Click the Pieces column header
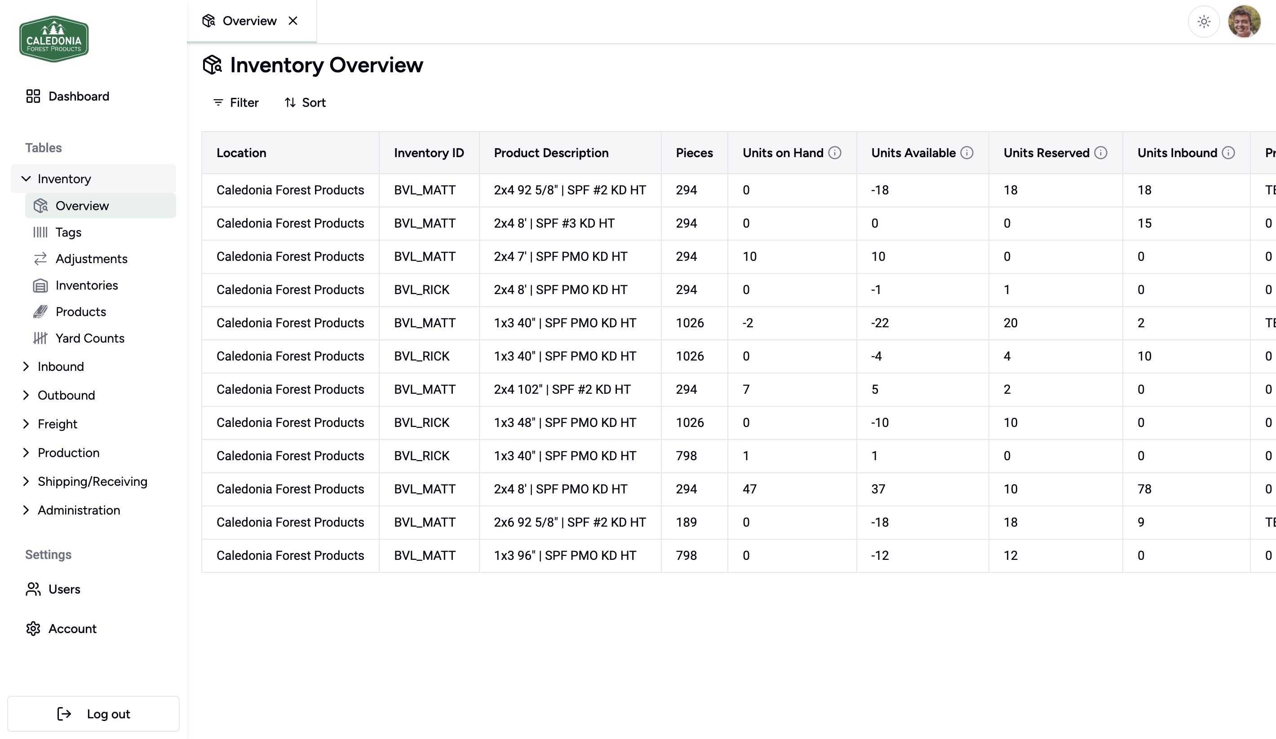 [695, 153]
